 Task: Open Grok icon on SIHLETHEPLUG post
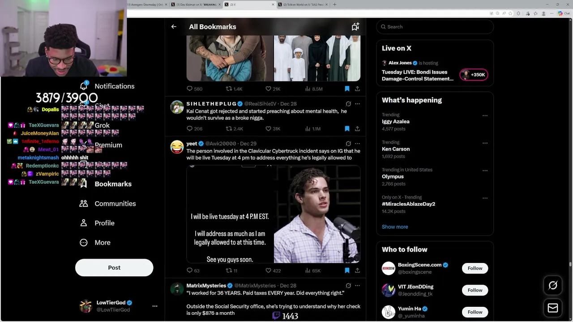tap(348, 104)
